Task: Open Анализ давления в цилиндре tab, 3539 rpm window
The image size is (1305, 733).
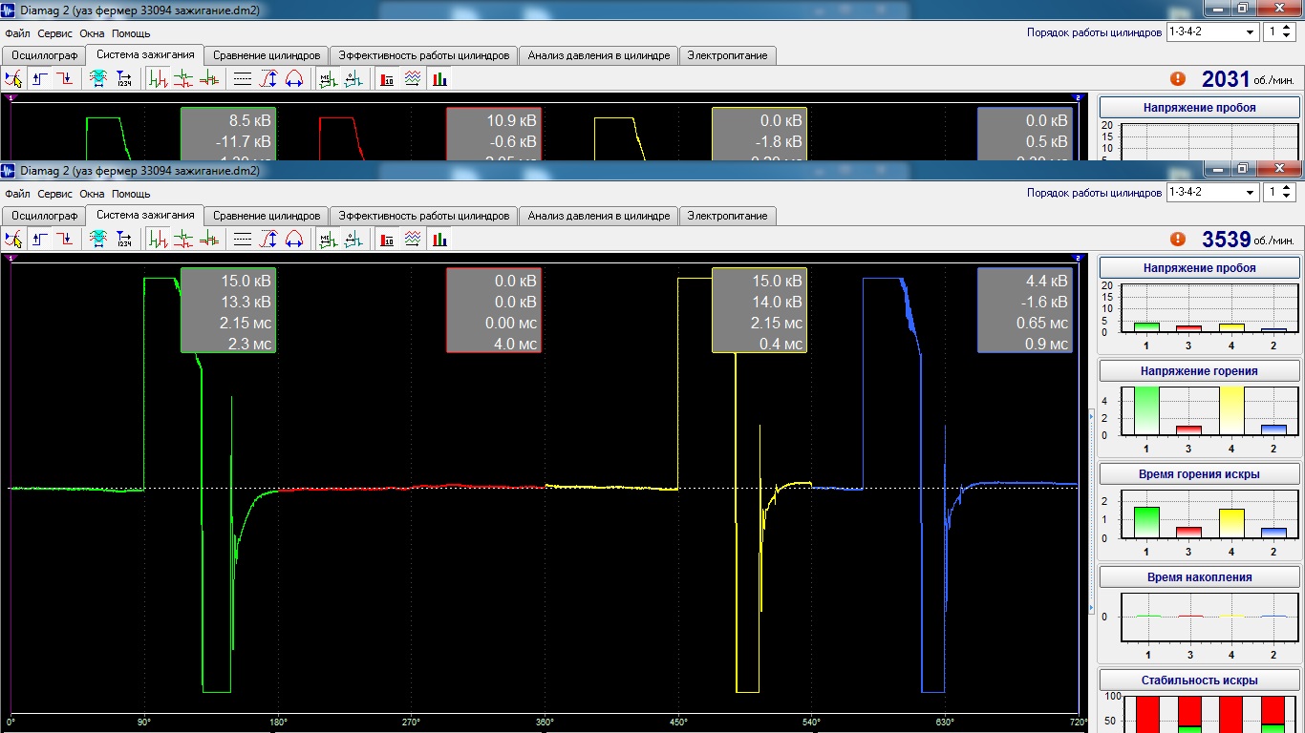Action: pos(599,216)
